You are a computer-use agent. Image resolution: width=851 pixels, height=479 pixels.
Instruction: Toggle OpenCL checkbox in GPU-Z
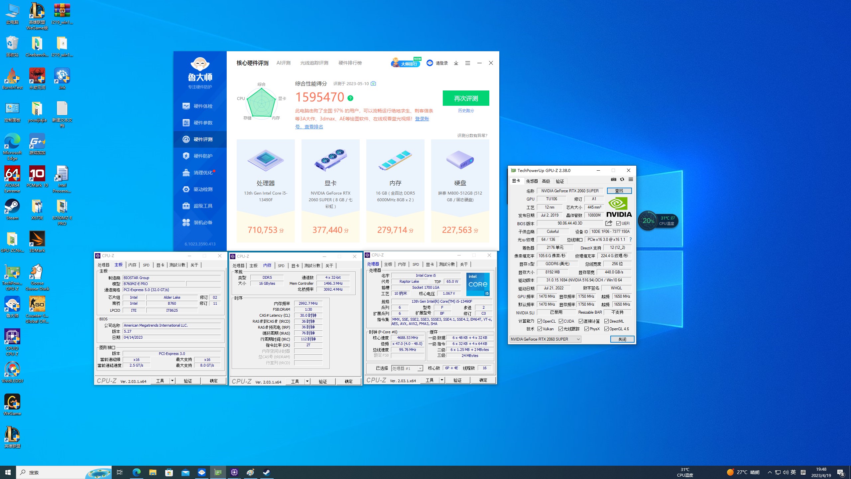[x=540, y=321]
